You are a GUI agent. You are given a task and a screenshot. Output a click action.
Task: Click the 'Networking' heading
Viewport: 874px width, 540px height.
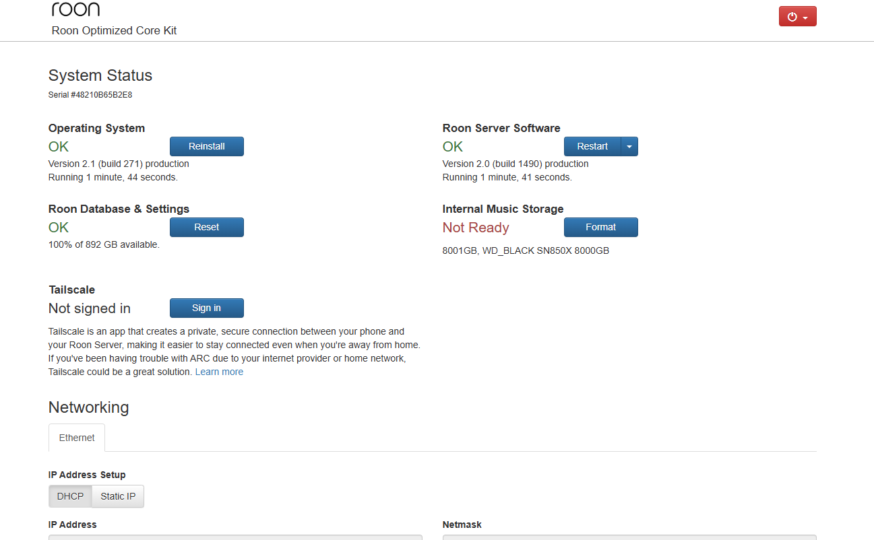[x=88, y=407]
